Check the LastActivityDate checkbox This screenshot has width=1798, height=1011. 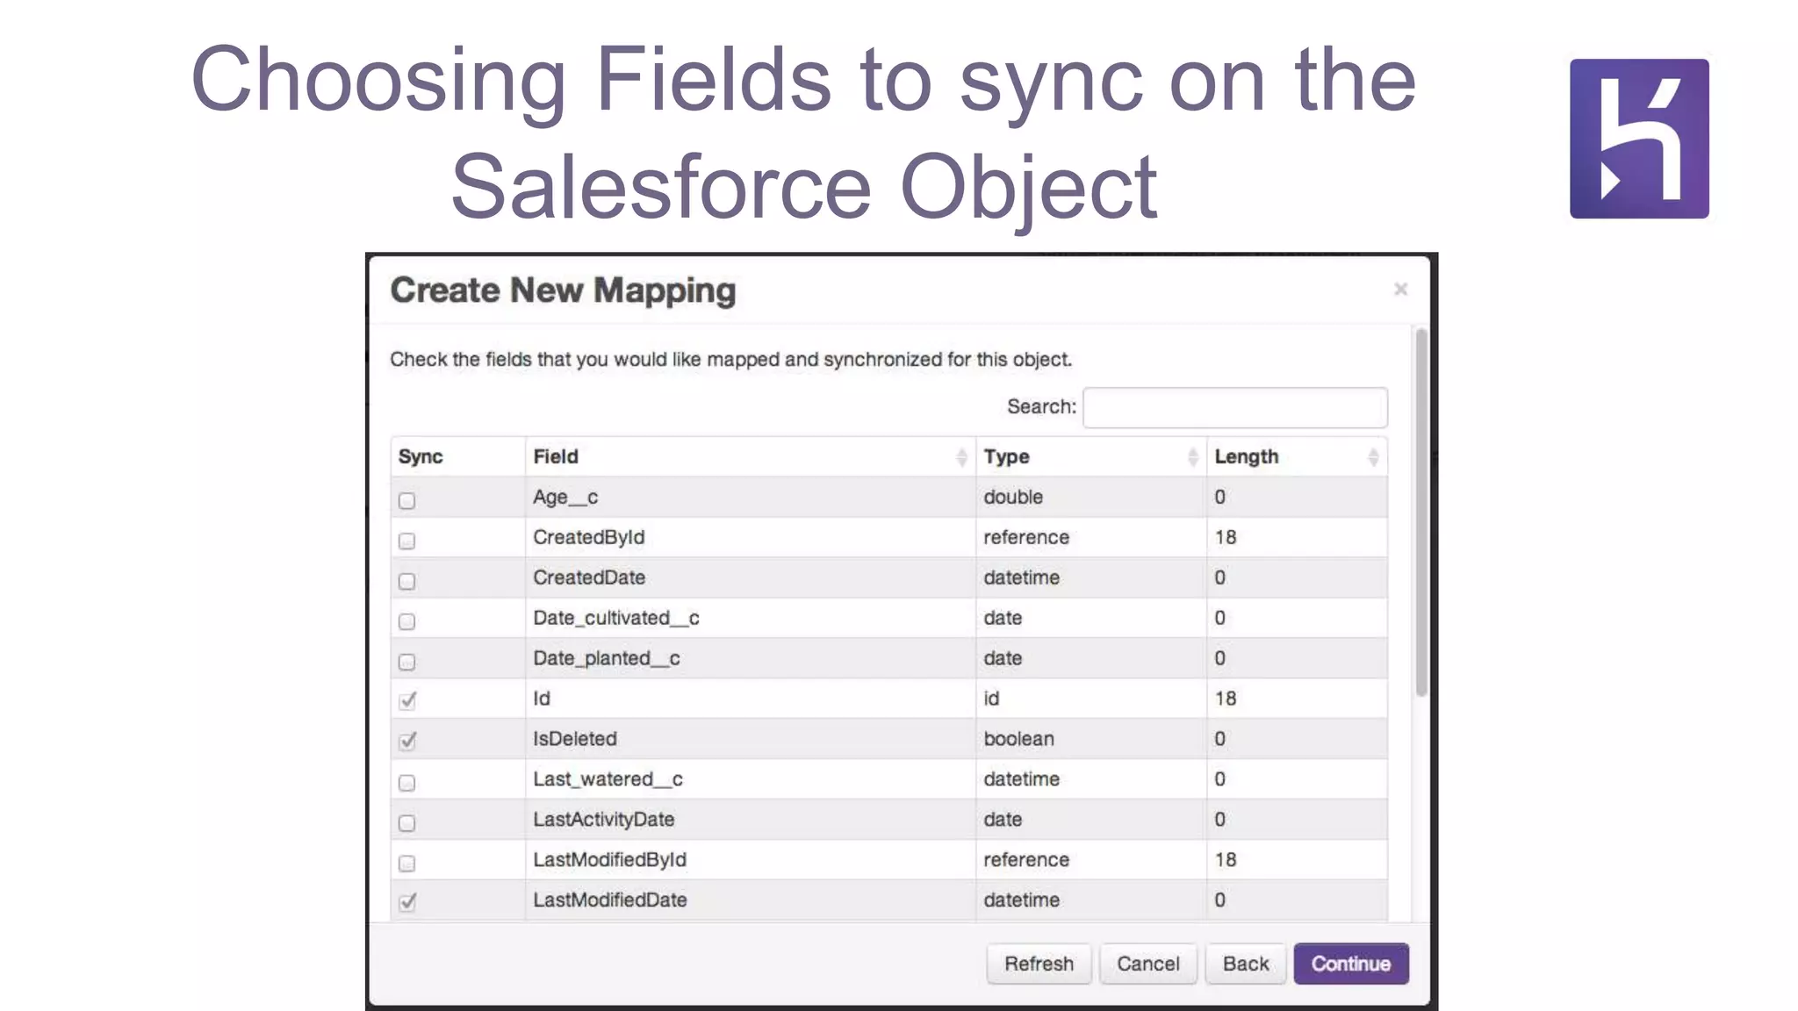click(x=406, y=823)
